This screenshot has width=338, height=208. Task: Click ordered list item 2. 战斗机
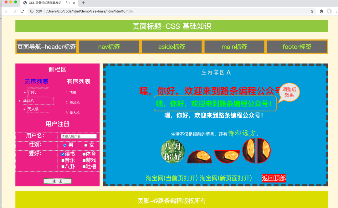coord(73,103)
